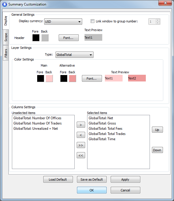
Task: Enable Link window to group number checkbox
Action: point(92,21)
